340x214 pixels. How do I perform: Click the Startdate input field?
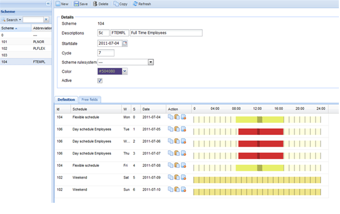click(109, 43)
